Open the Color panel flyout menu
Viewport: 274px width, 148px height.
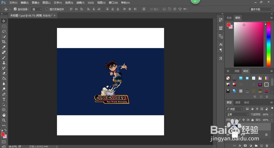coord(271,18)
